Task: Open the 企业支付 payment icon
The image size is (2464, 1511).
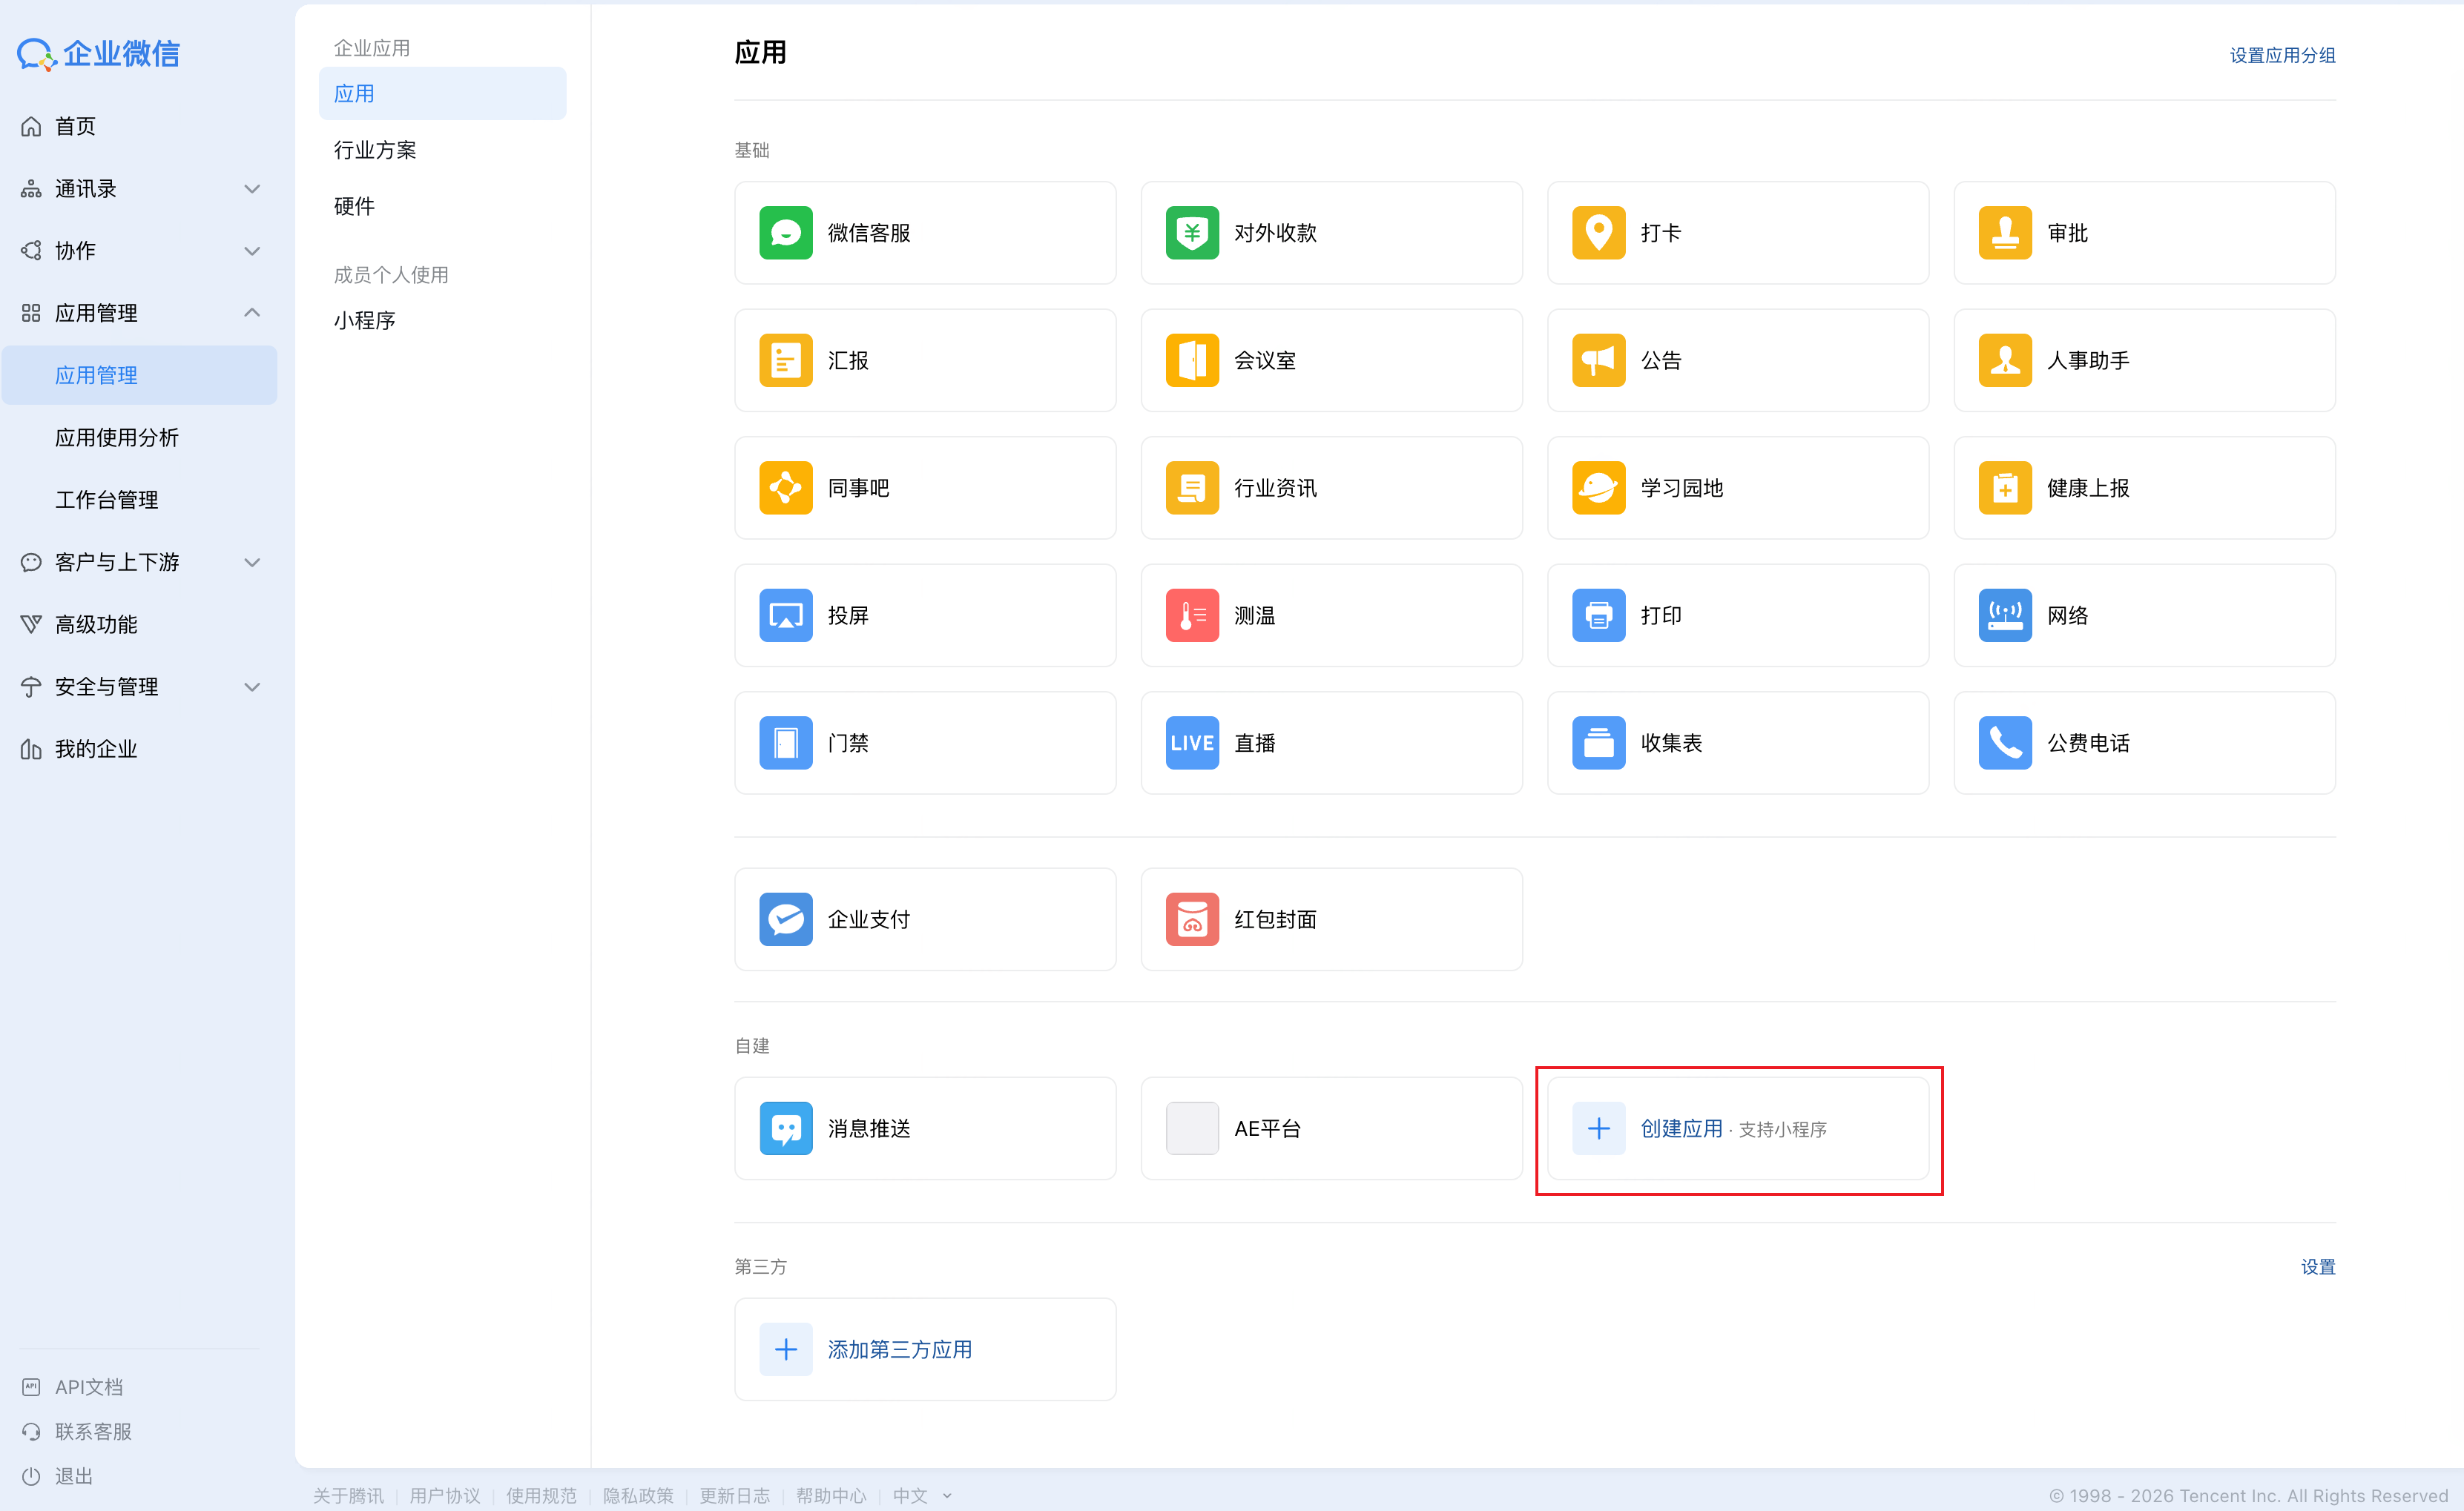Action: (785, 919)
